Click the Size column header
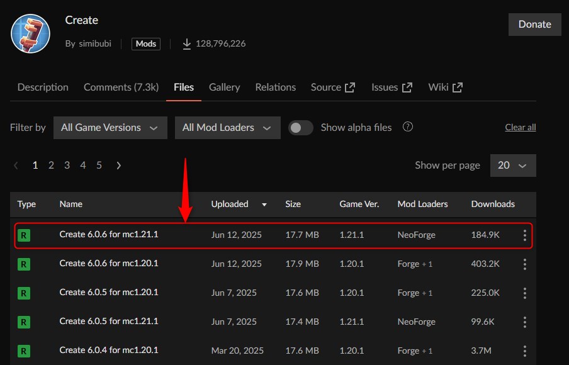569x365 pixels. pyautogui.click(x=293, y=205)
